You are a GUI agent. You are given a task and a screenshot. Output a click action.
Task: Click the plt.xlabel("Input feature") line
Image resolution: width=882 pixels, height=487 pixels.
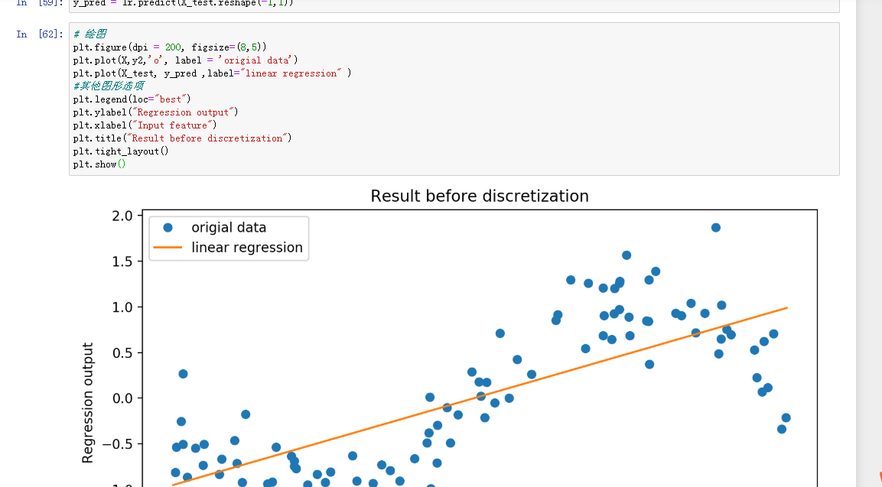pyautogui.click(x=145, y=125)
